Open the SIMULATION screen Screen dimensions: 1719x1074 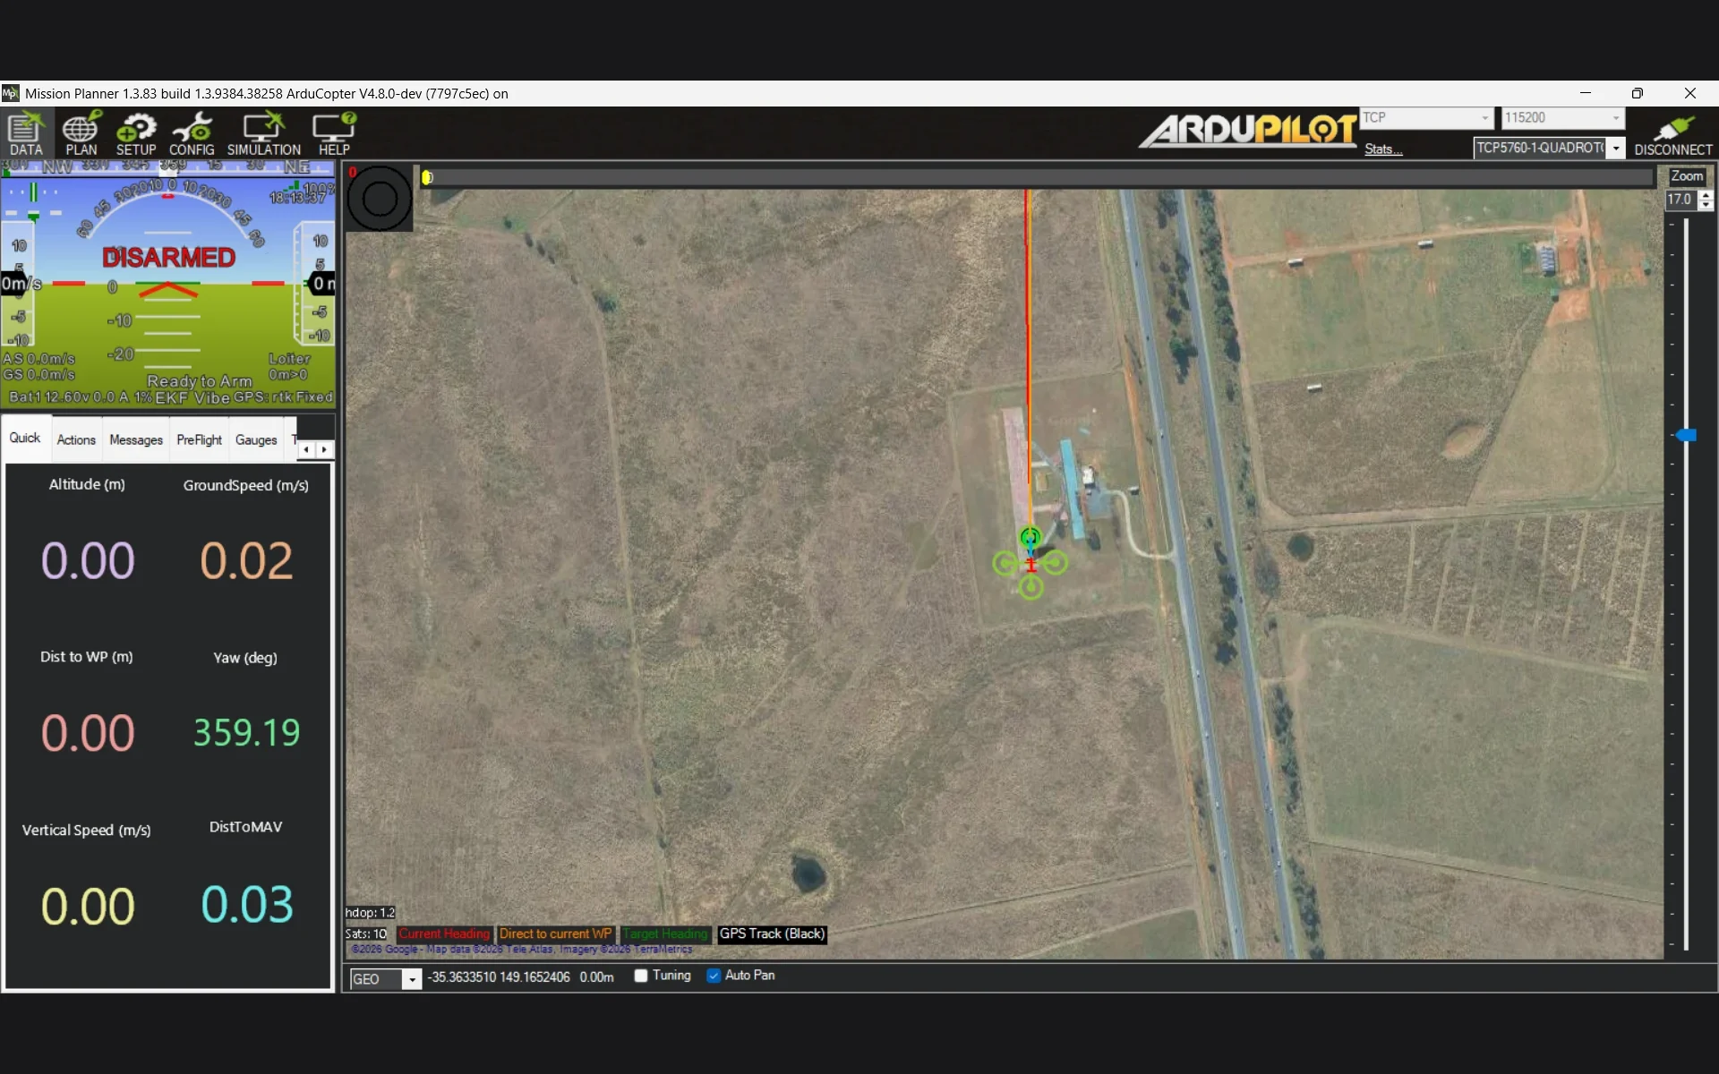pos(264,133)
